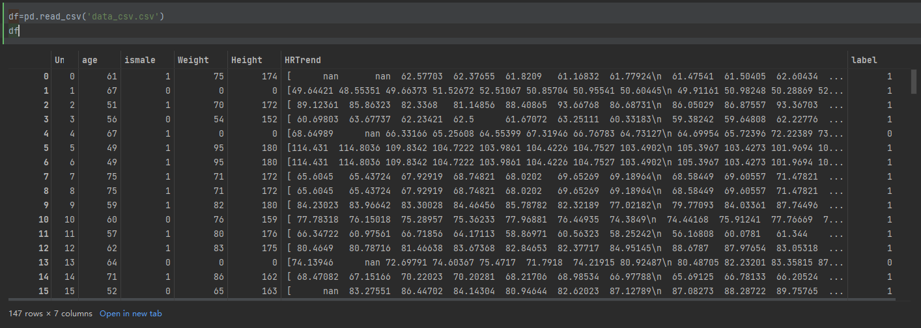Open the 'Open in new tab' link

coord(130,314)
